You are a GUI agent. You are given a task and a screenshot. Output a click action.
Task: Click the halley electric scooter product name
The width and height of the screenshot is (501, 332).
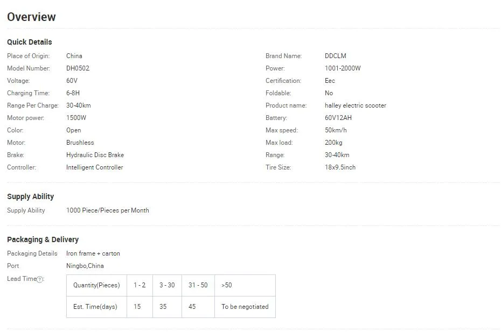coord(355,105)
